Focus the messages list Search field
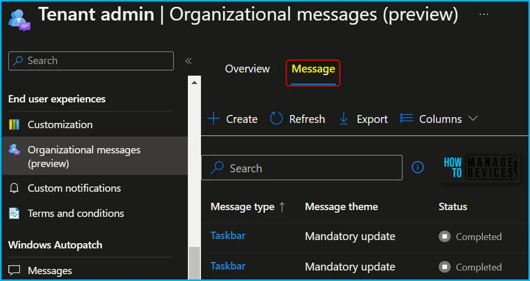530x281 pixels. pos(302,168)
